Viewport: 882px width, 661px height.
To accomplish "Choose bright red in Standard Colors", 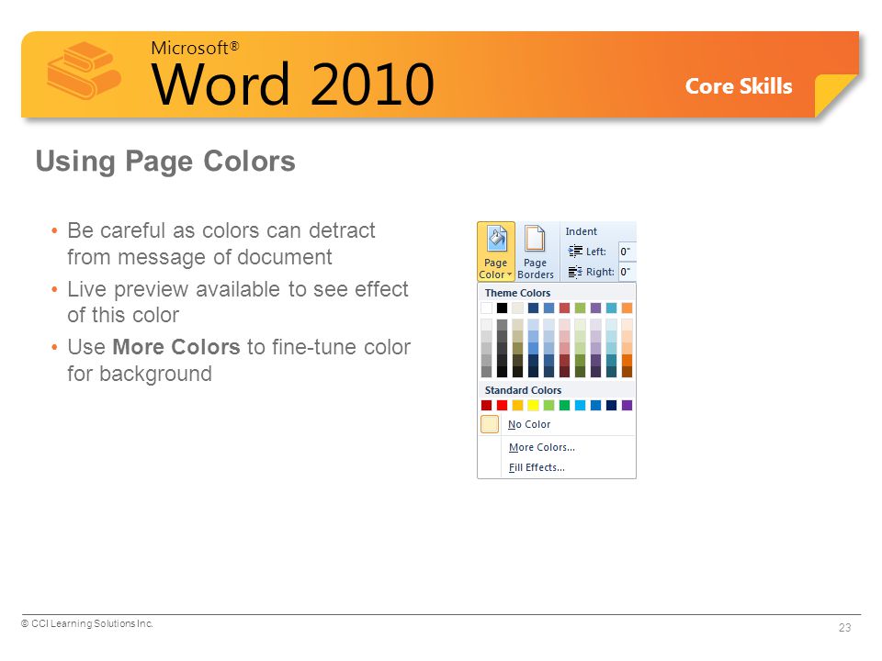I will [503, 405].
